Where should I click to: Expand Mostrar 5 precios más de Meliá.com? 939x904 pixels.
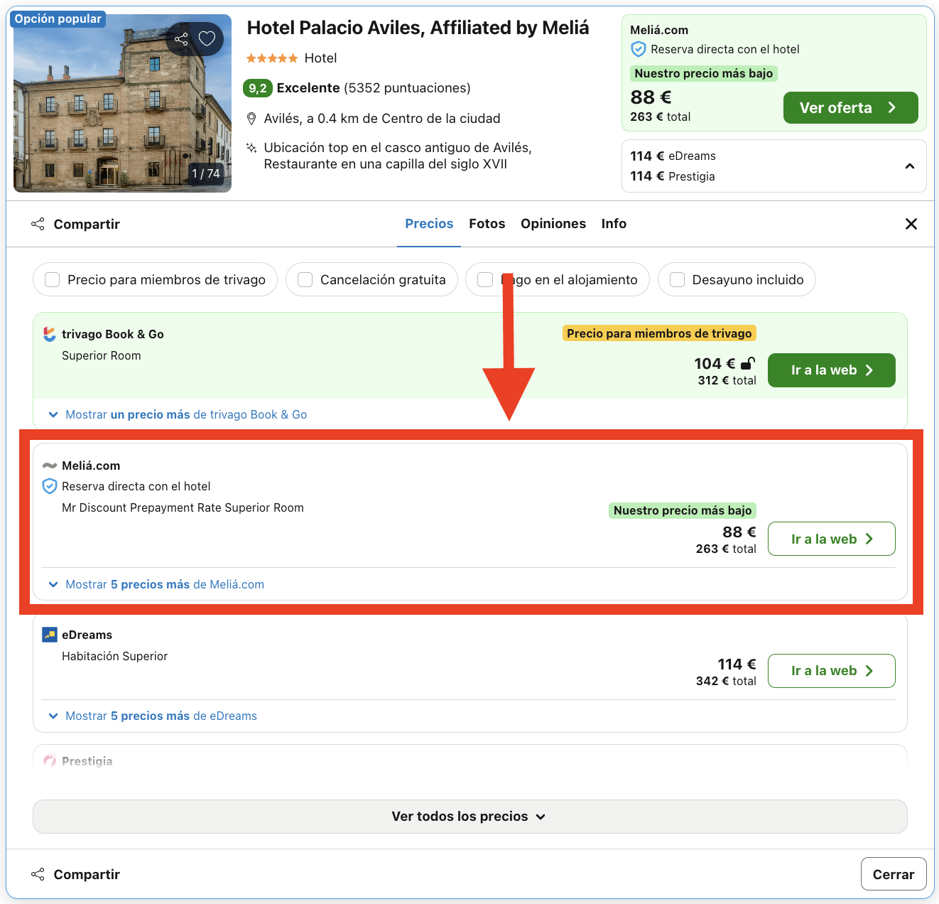164,583
